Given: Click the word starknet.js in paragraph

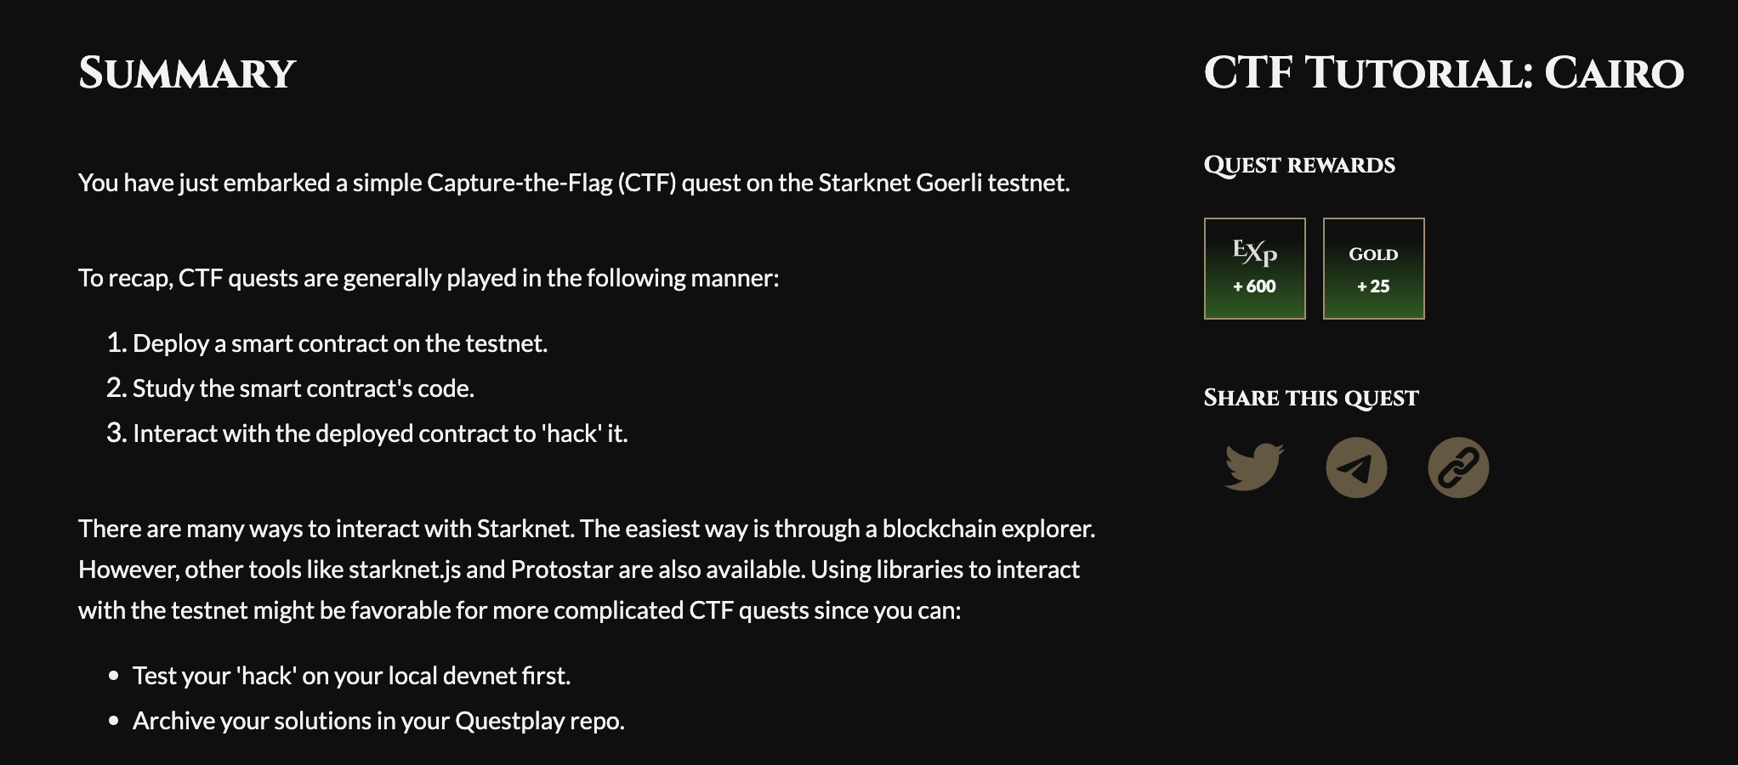Looking at the screenshot, I should click(405, 569).
